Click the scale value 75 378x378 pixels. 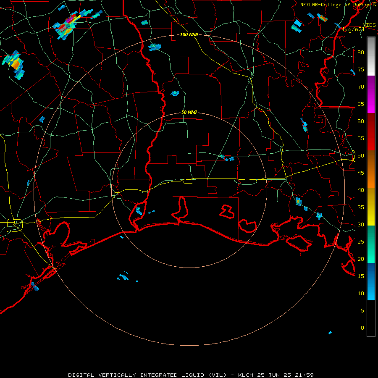[361, 69]
